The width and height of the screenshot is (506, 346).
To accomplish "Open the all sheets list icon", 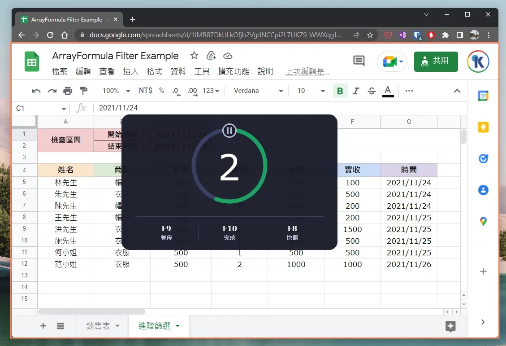I will tap(61, 326).
